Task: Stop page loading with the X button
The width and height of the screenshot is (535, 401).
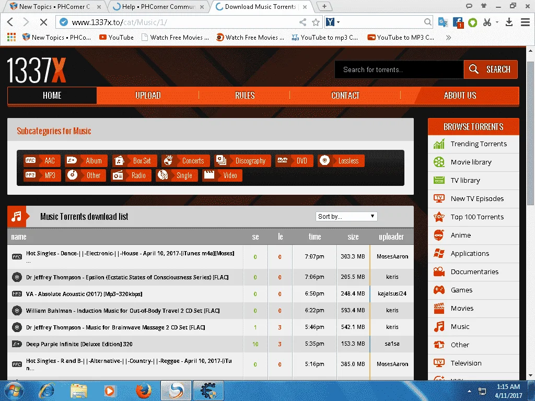Action: click(x=43, y=22)
